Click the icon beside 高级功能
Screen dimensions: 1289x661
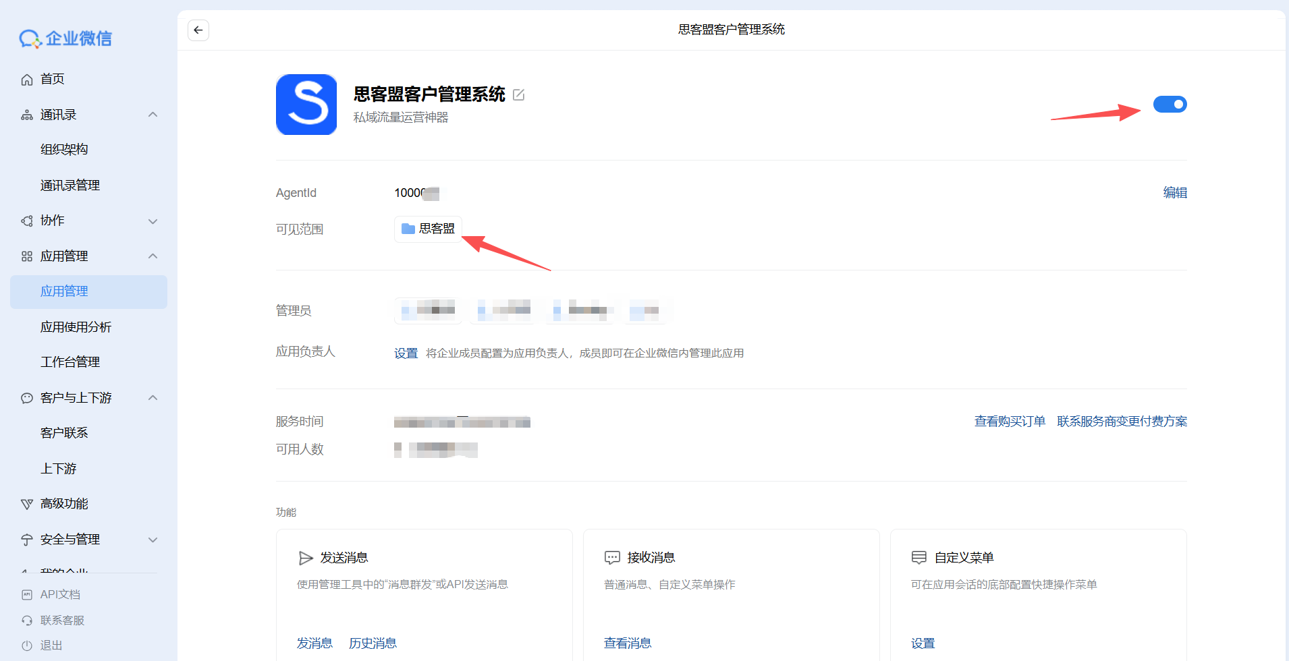click(x=27, y=504)
